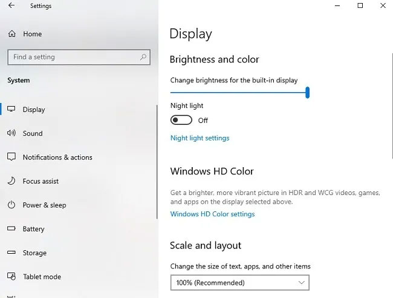393x298 pixels.
Task: Click the Focus assist moon icon
Action: (x=11, y=180)
